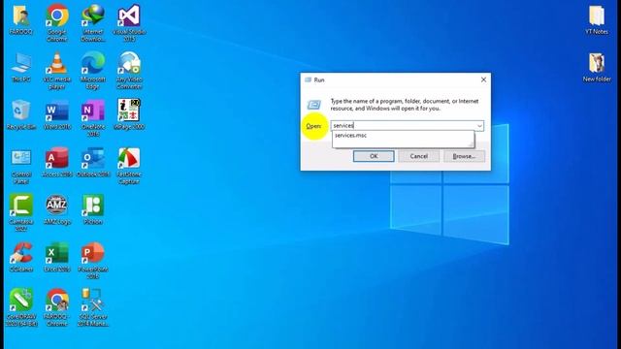The width and height of the screenshot is (621, 349).
Task: Select the Microsoft Edge shortcut
Action: click(93, 71)
